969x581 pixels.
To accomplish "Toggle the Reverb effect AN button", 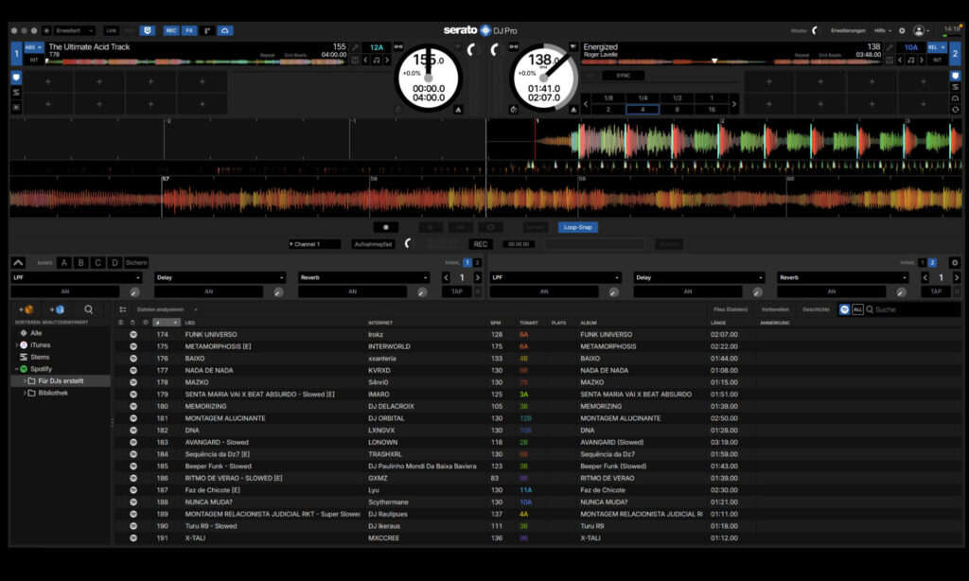I will [352, 290].
